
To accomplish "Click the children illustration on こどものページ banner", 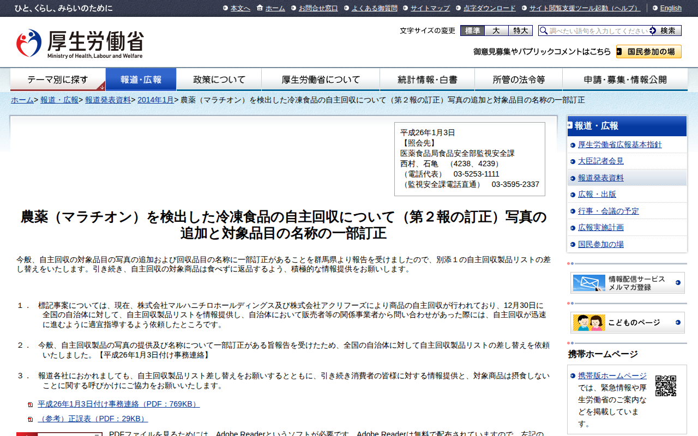I will pyautogui.click(x=589, y=323).
